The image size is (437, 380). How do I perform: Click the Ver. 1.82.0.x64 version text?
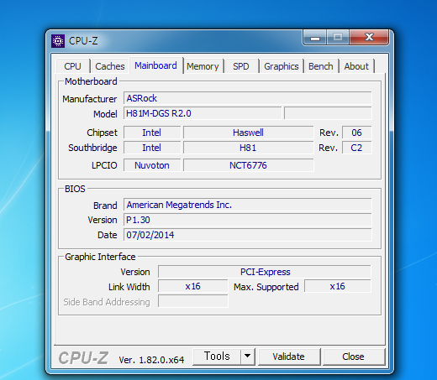151,360
